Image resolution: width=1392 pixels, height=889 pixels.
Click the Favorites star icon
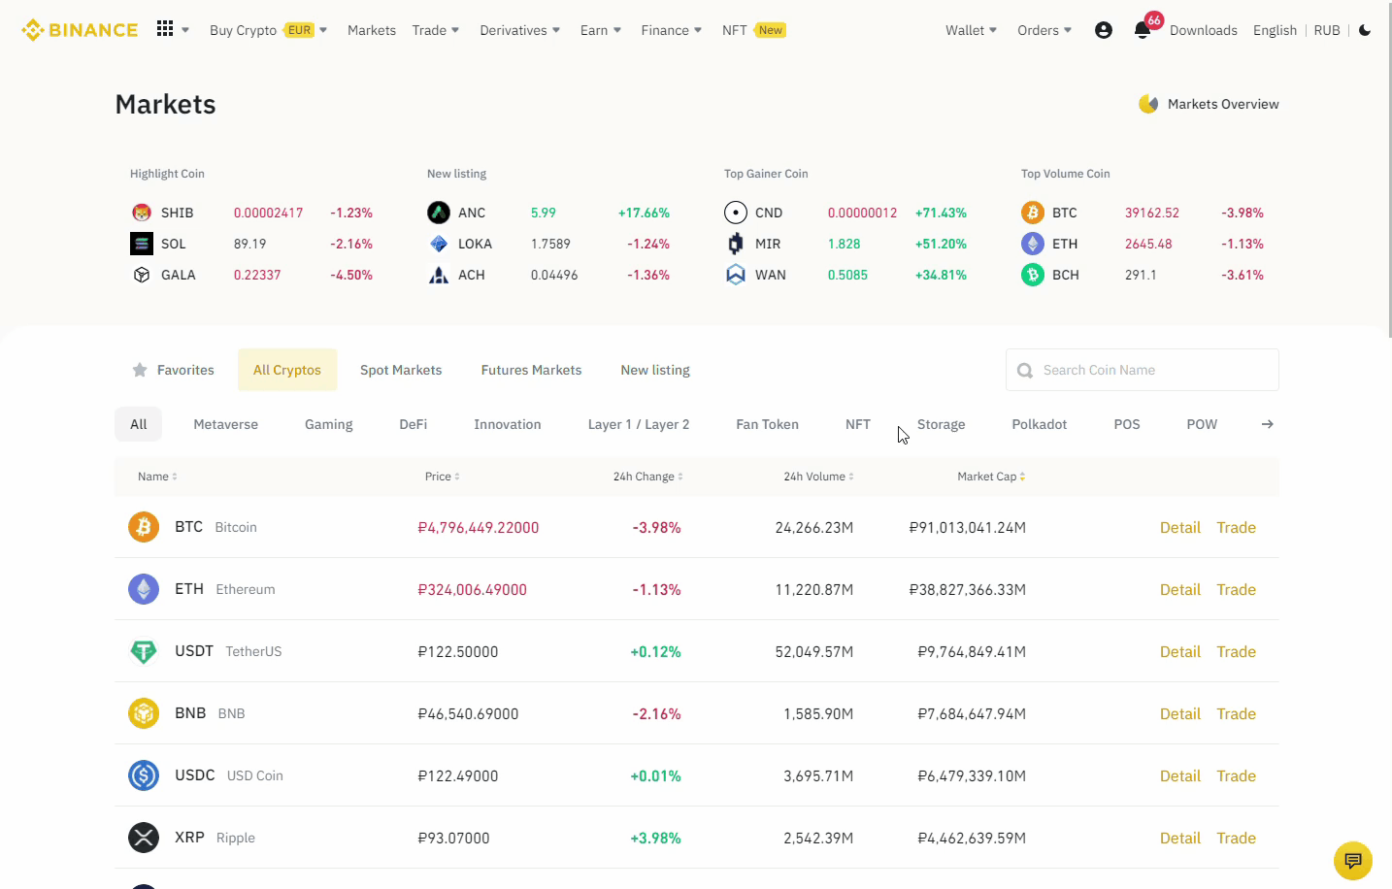[138, 370]
